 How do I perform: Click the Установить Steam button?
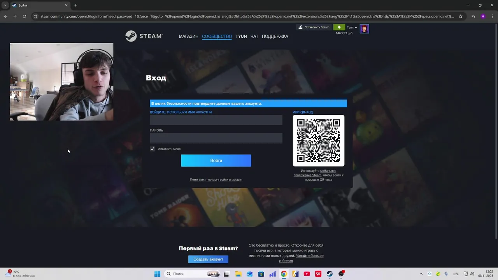314,27
